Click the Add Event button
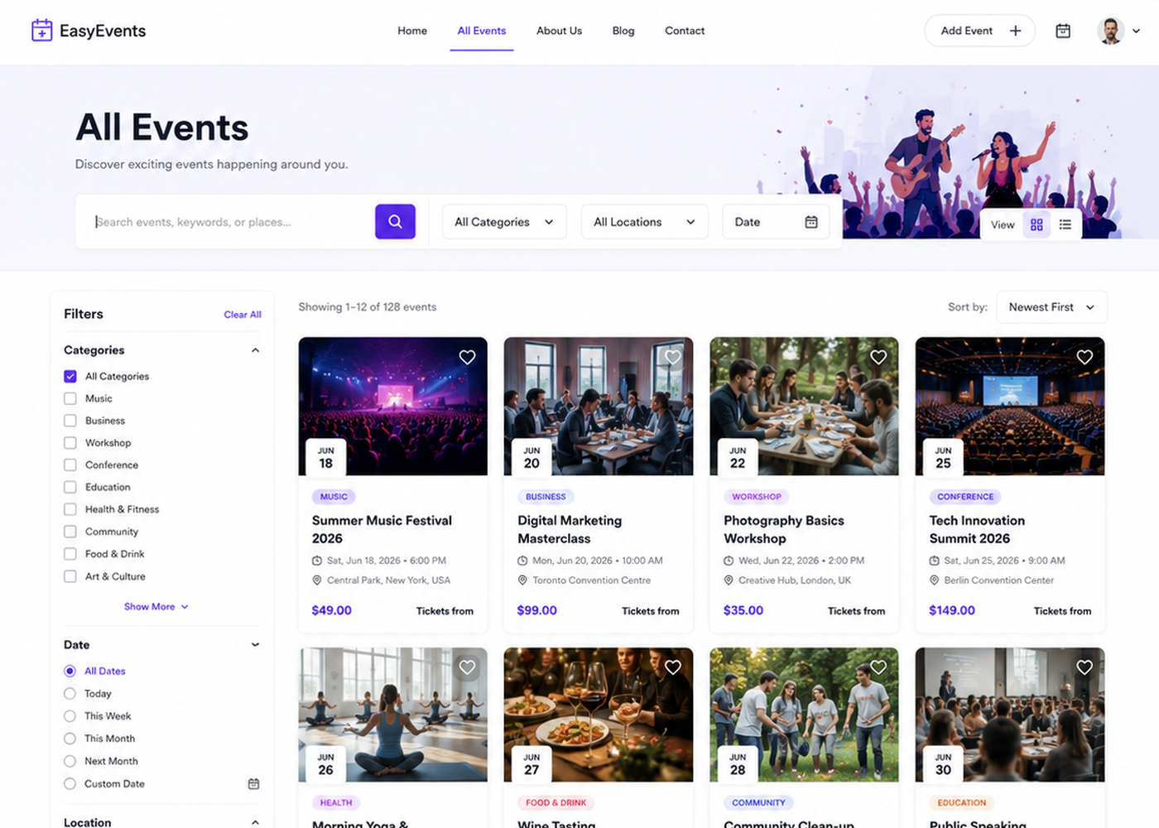This screenshot has width=1159, height=828. point(979,31)
